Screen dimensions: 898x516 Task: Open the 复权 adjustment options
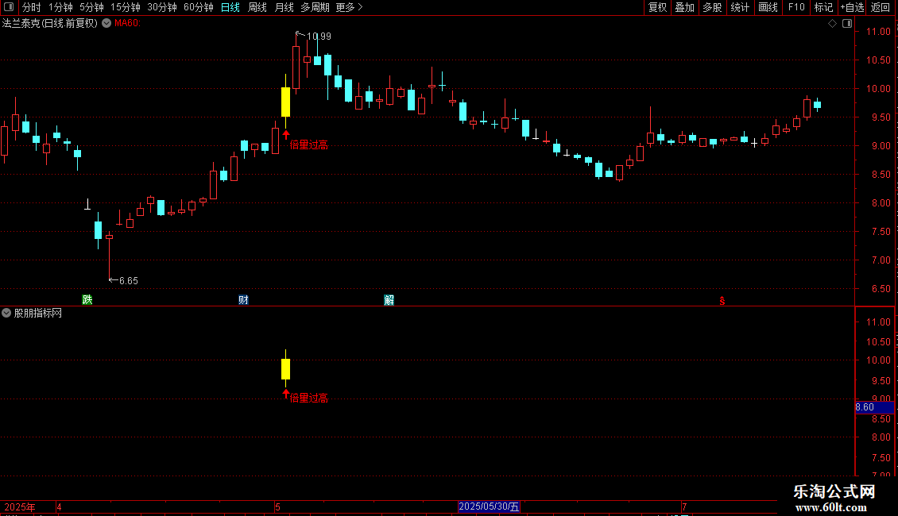[657, 7]
